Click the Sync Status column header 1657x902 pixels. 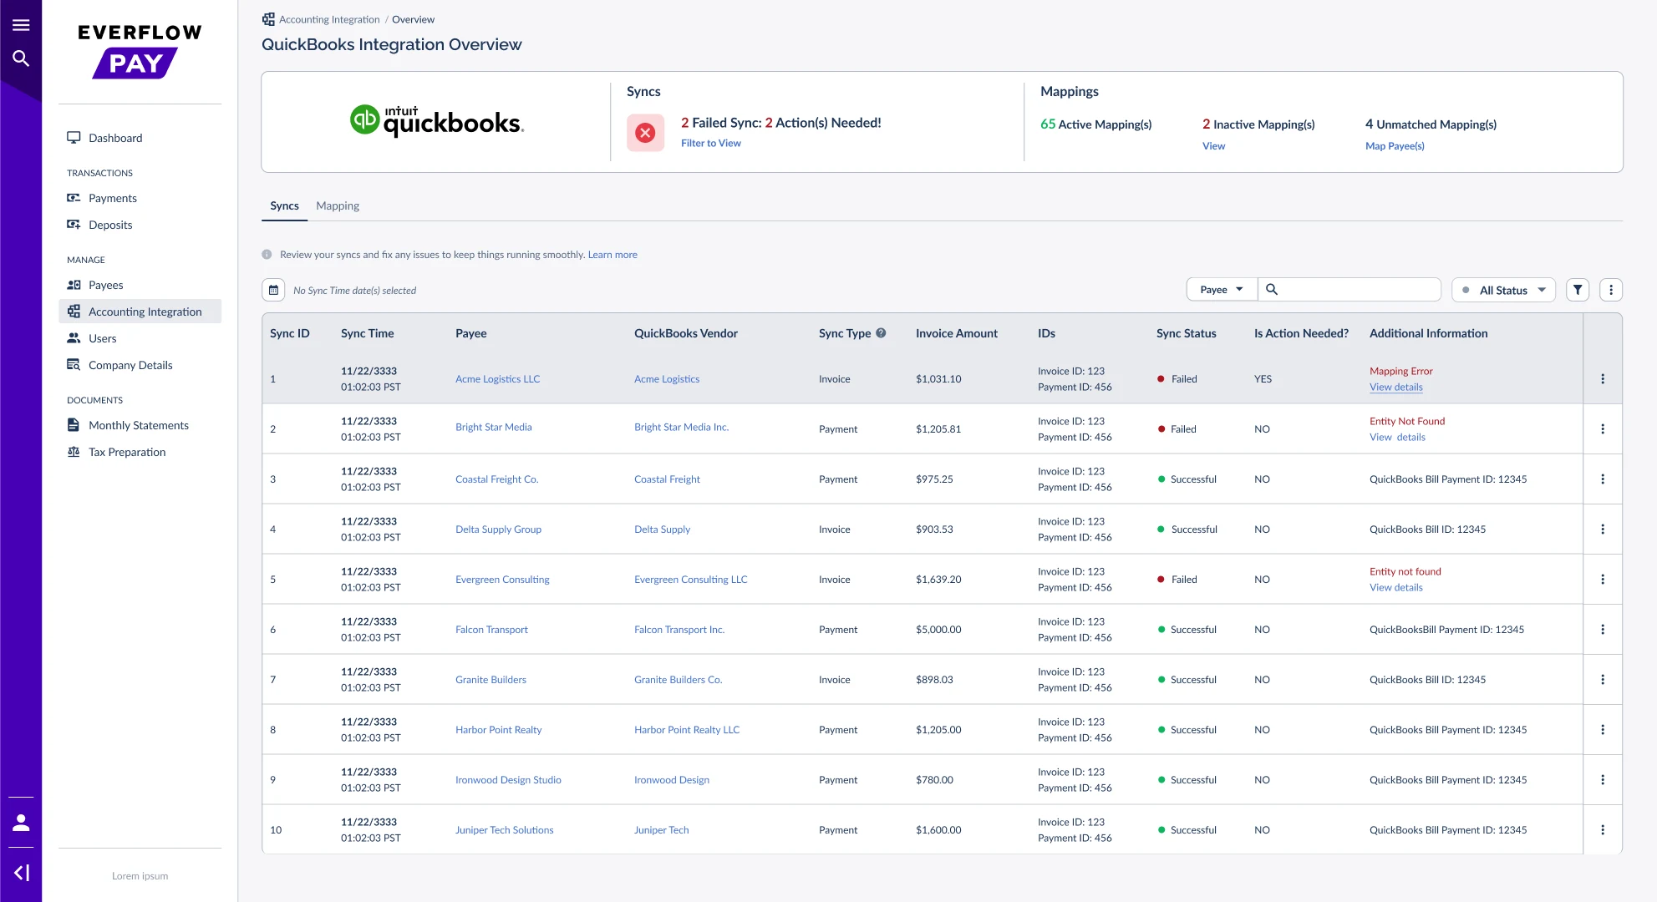pos(1186,333)
